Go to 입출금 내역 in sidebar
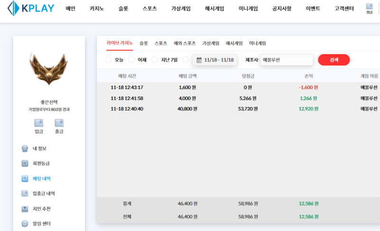 point(44,193)
